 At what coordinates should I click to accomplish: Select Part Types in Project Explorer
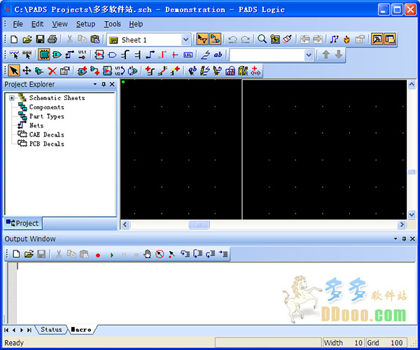[47, 116]
